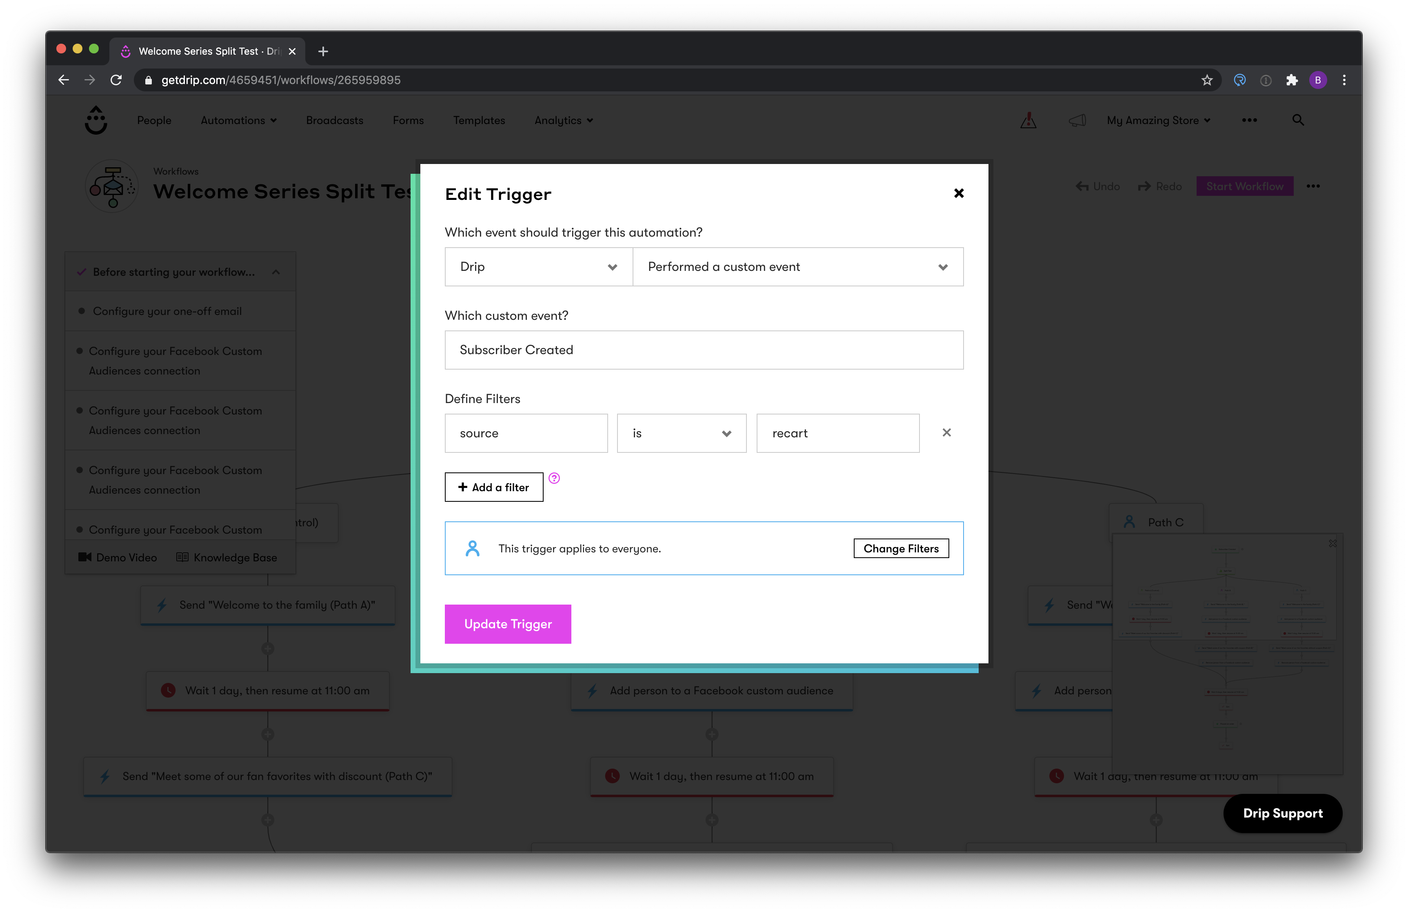Click Change Filters button
Screen dimensions: 1408x913
900,548
